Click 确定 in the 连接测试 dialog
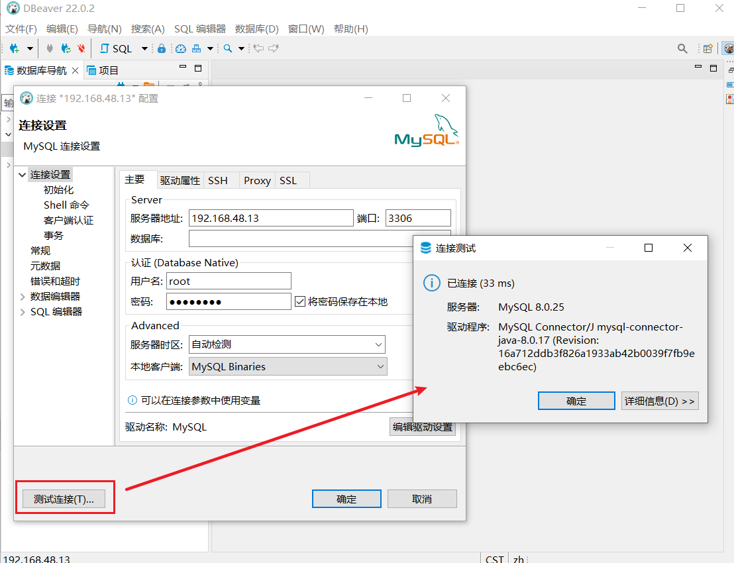The image size is (734, 563). coord(576,401)
